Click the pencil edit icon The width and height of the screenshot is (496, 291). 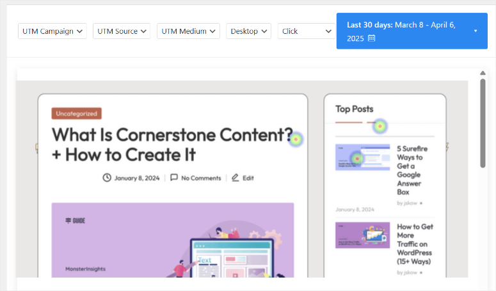(236, 178)
